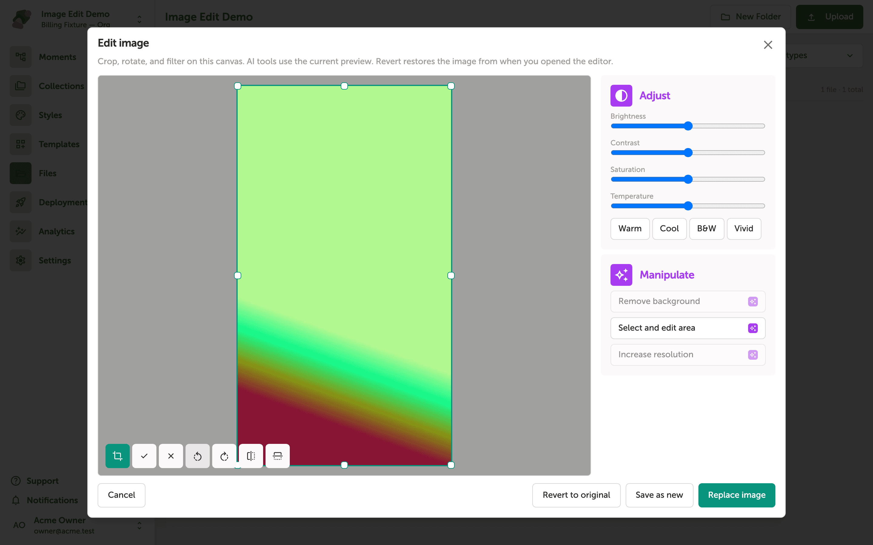Image resolution: width=873 pixels, height=545 pixels.
Task: Click the Adjust contrast icon
Action: pyautogui.click(x=621, y=95)
